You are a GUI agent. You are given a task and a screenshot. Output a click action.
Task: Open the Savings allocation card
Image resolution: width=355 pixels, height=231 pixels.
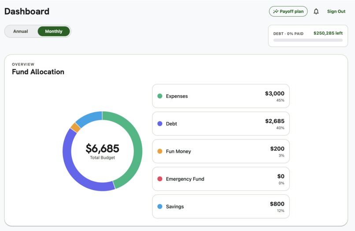(221, 206)
